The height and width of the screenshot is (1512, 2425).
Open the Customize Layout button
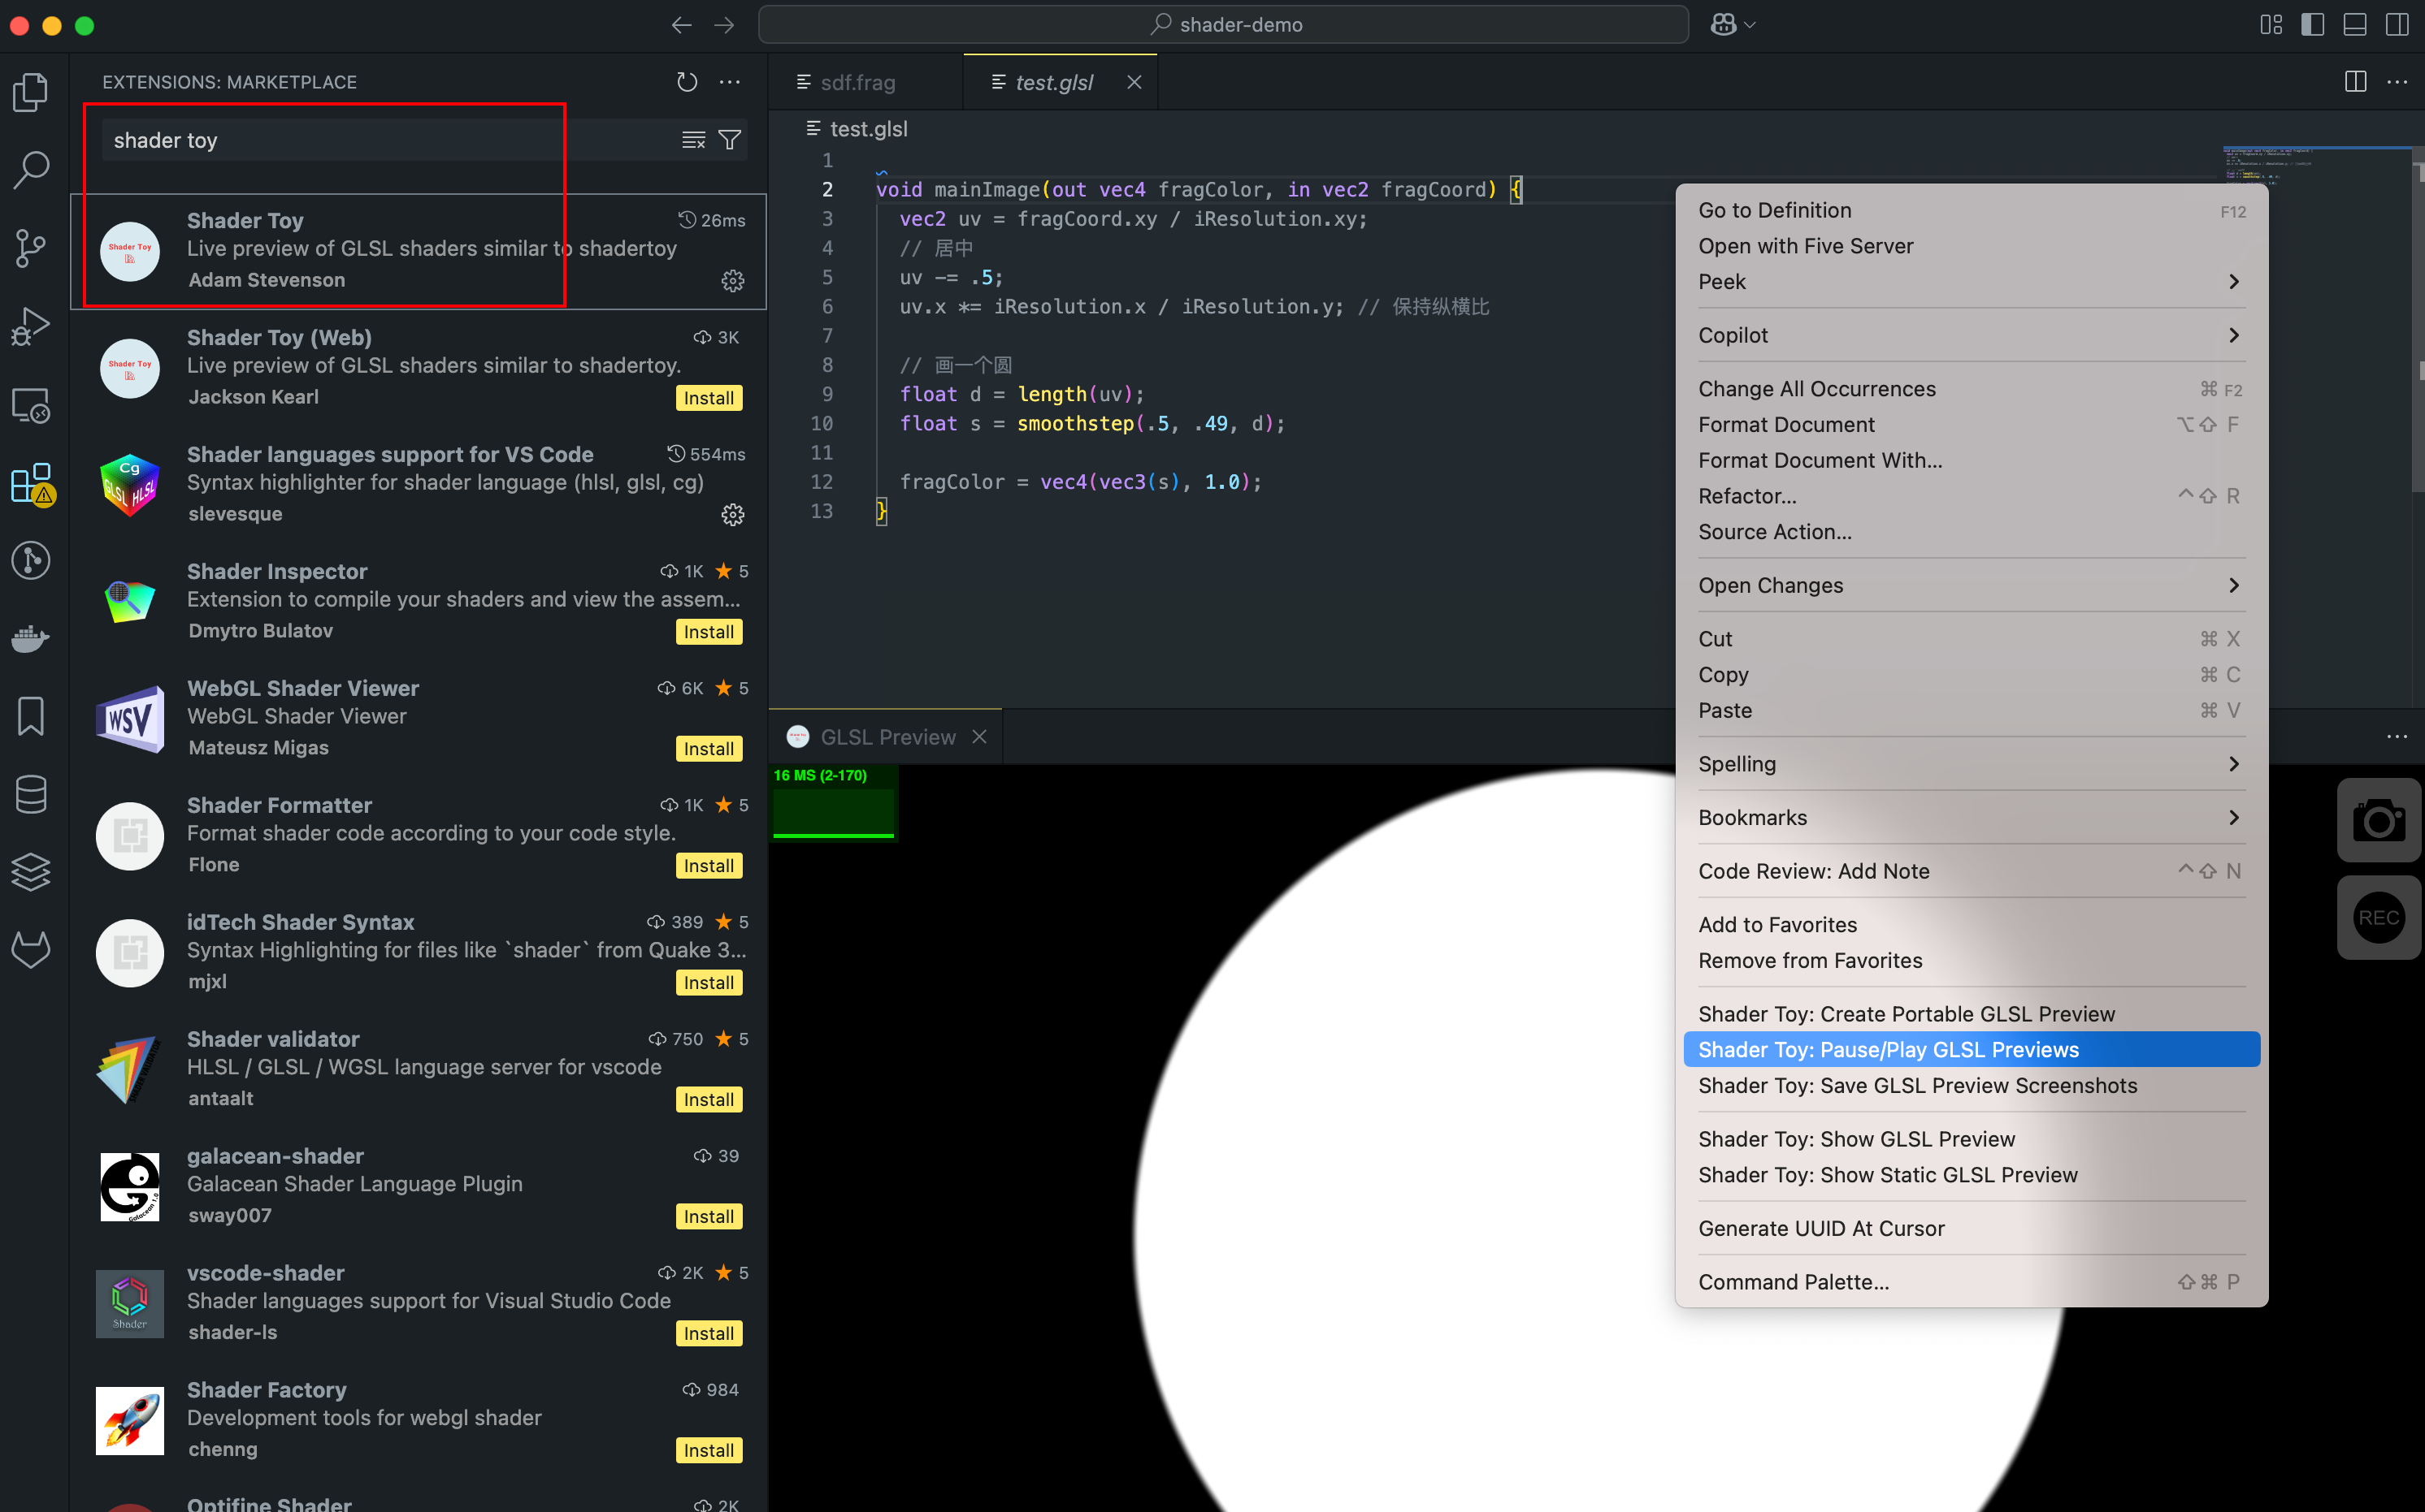coord(2271,25)
